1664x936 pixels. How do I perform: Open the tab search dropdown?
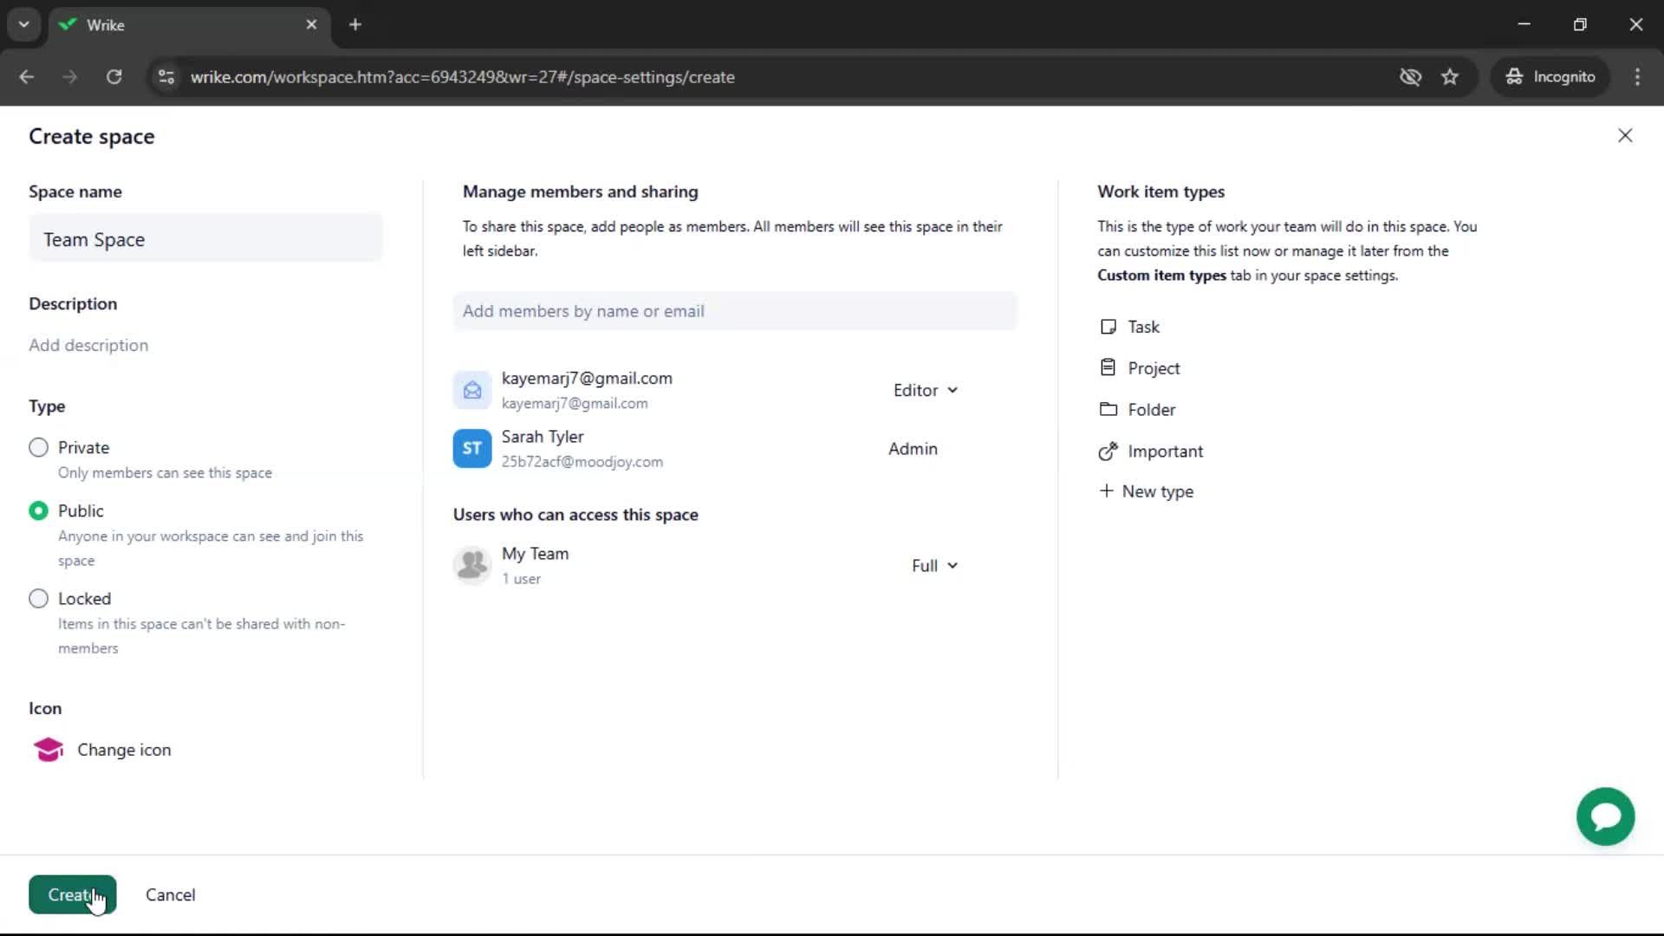tap(24, 24)
